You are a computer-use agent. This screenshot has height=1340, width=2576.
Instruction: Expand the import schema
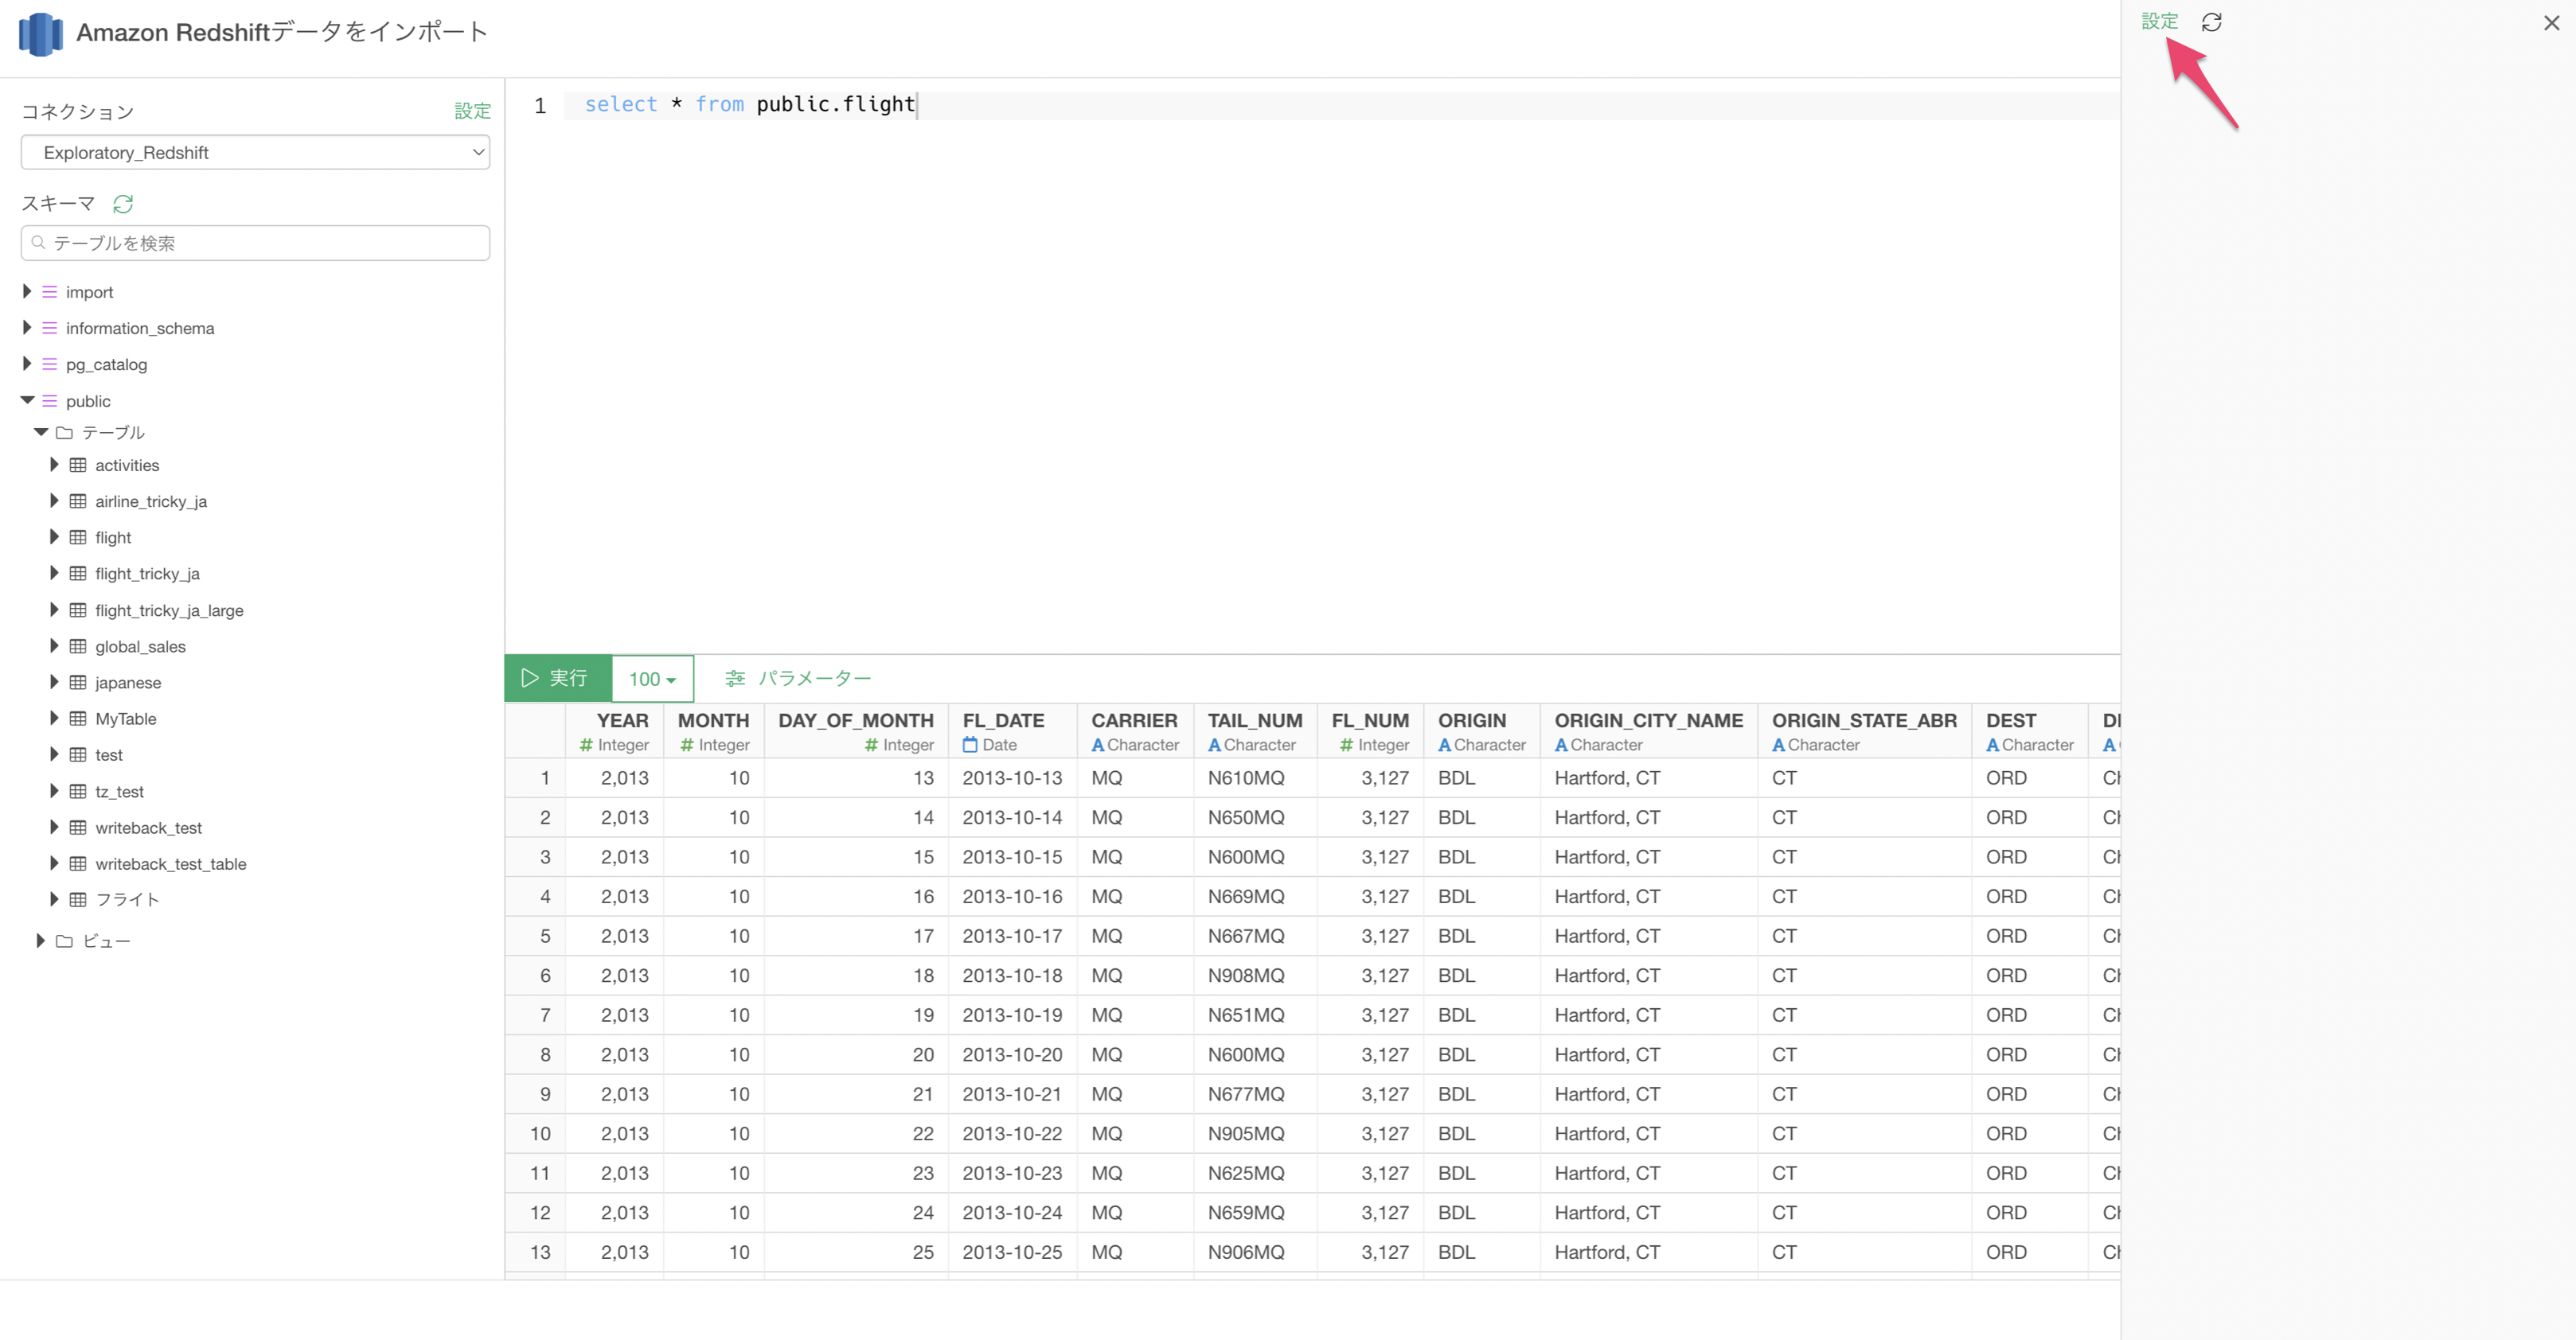(x=27, y=290)
